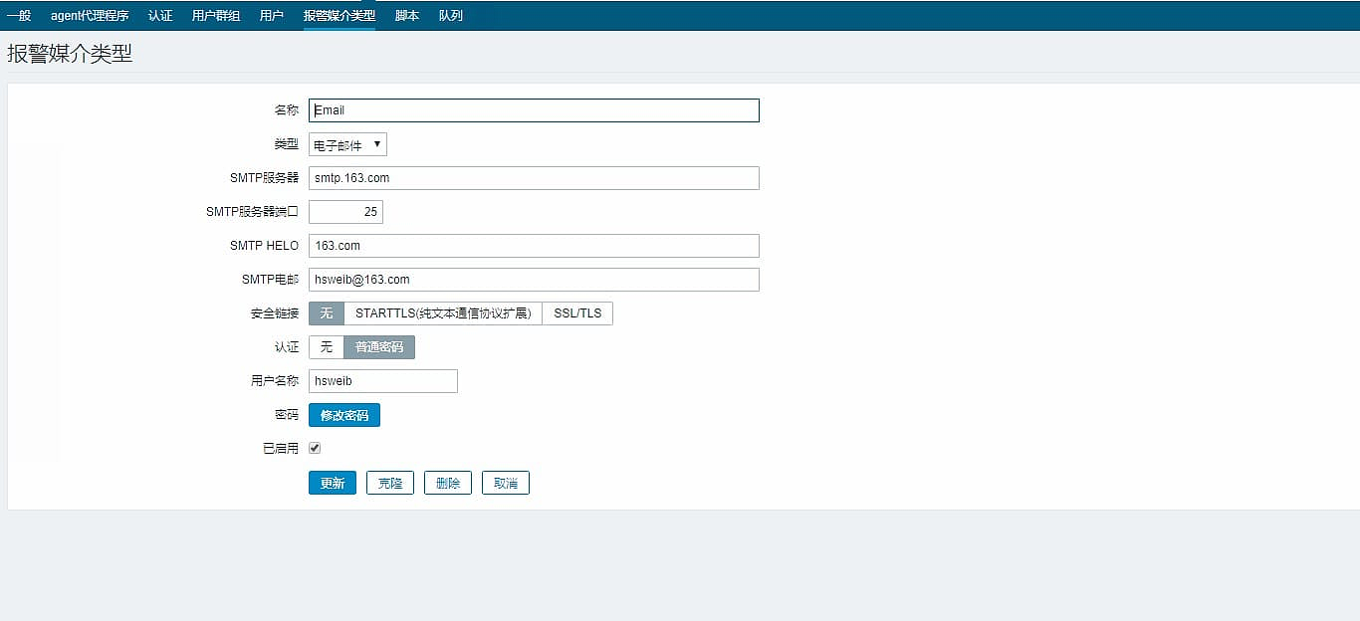Viewport: 1360px width, 621px height.
Task: Click the 删除 button
Action: (x=448, y=483)
